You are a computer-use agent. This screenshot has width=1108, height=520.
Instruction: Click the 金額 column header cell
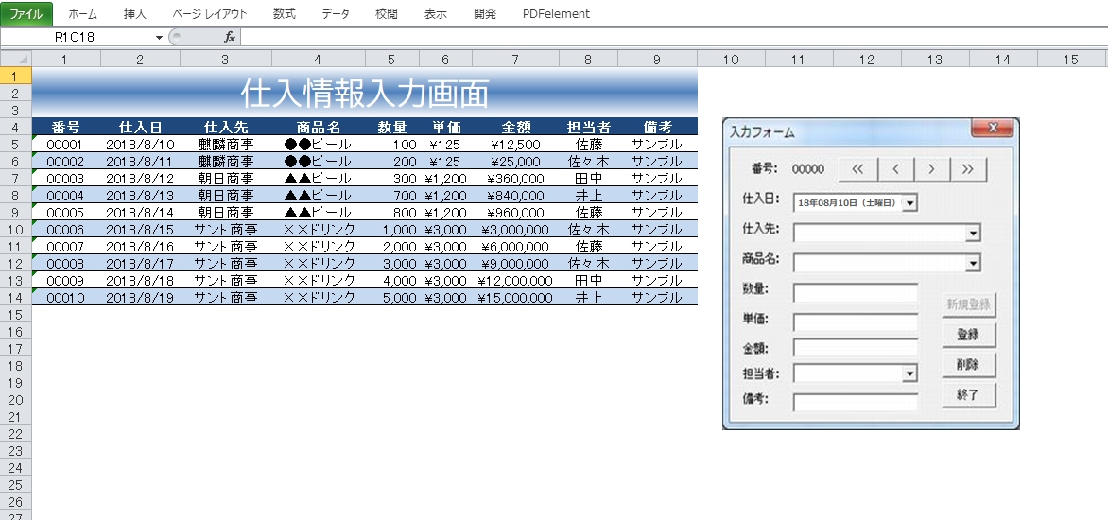[515, 128]
